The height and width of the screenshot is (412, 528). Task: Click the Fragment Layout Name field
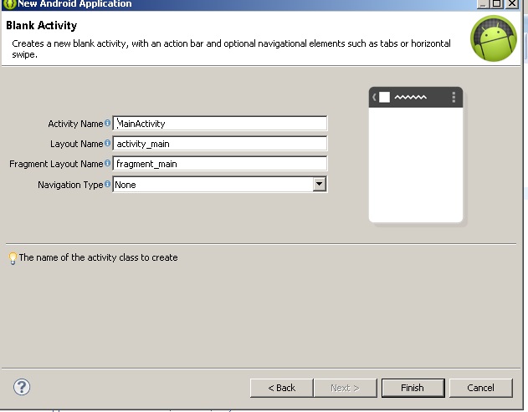[x=220, y=164]
